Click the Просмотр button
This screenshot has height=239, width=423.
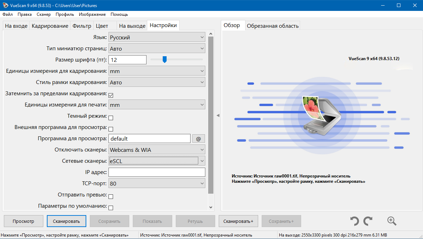point(23,221)
